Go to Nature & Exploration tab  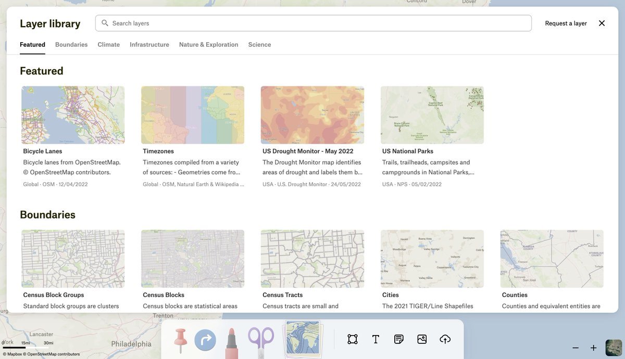click(x=208, y=45)
